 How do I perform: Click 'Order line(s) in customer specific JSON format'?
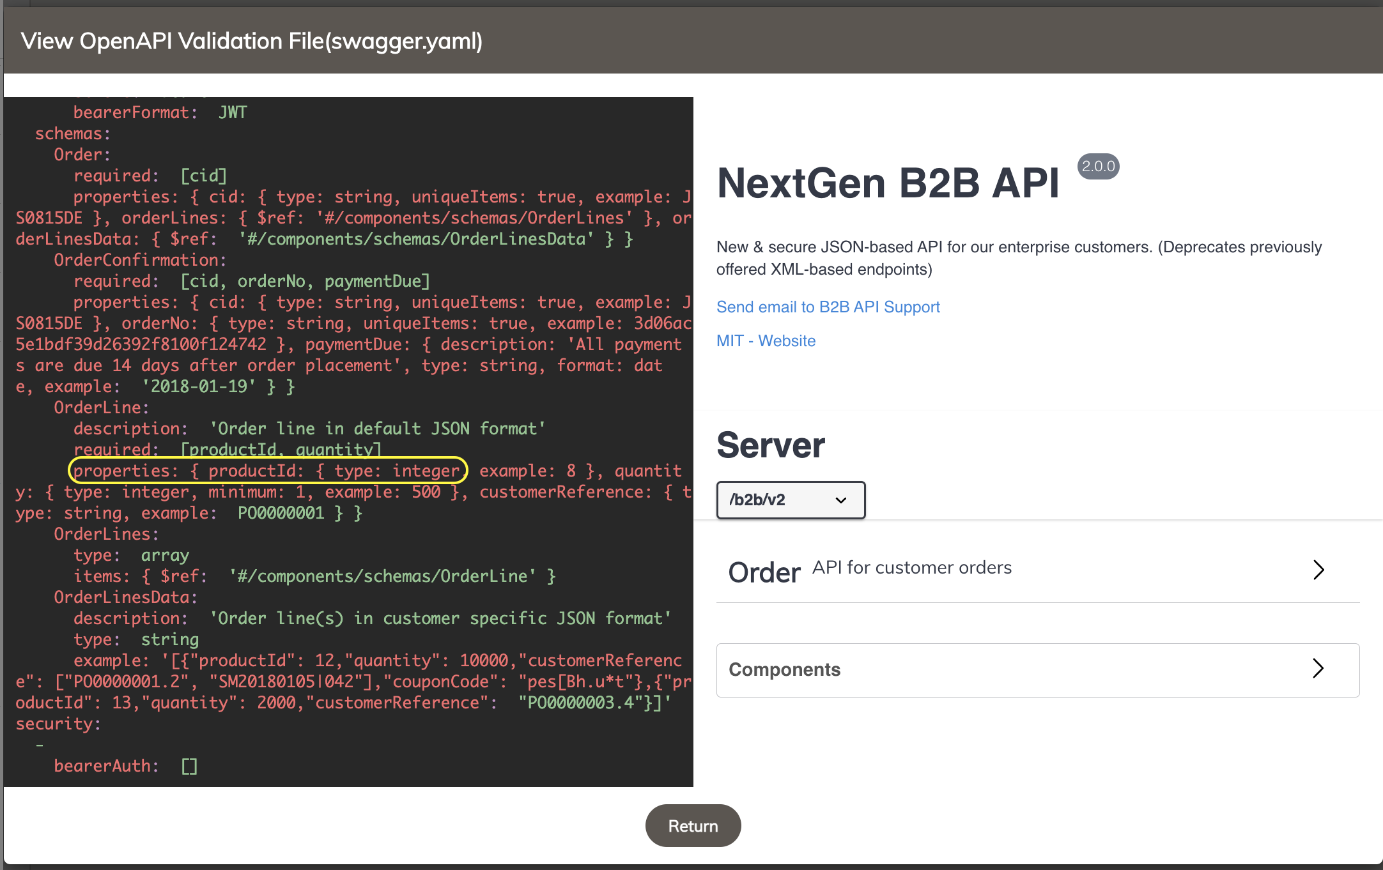(x=441, y=618)
